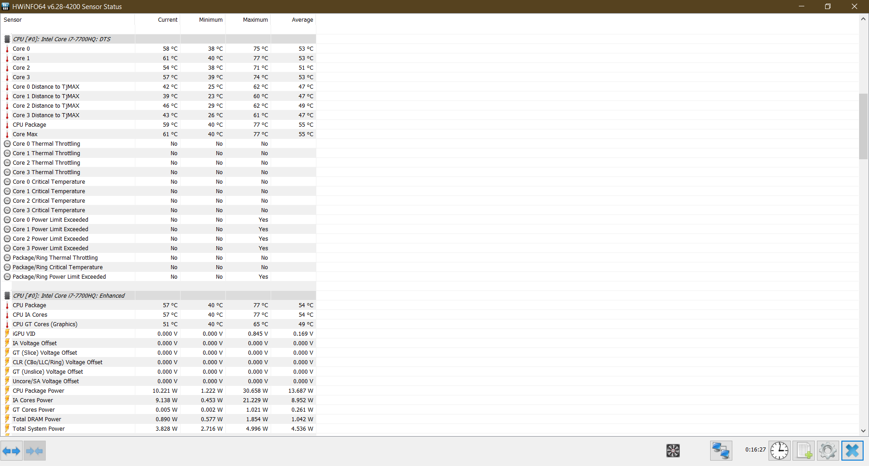Viewport: 869px width, 466px height.
Task: Select Core 0 Power Limit Exceeded row
Action: point(158,220)
